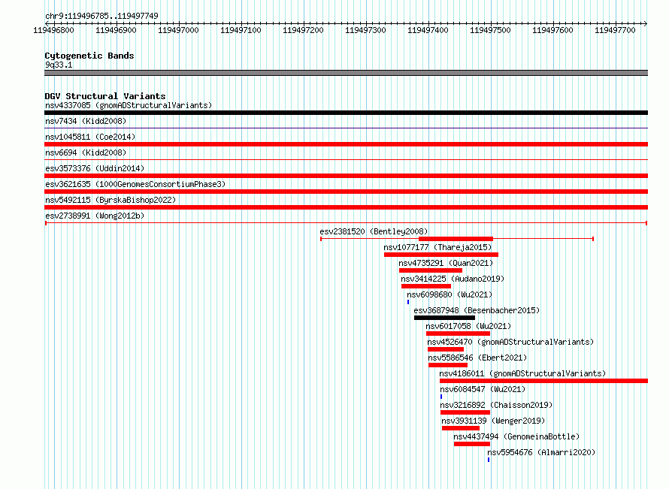
Task: Open nsv4735291 (Quan2021) label
Action: click(446, 263)
